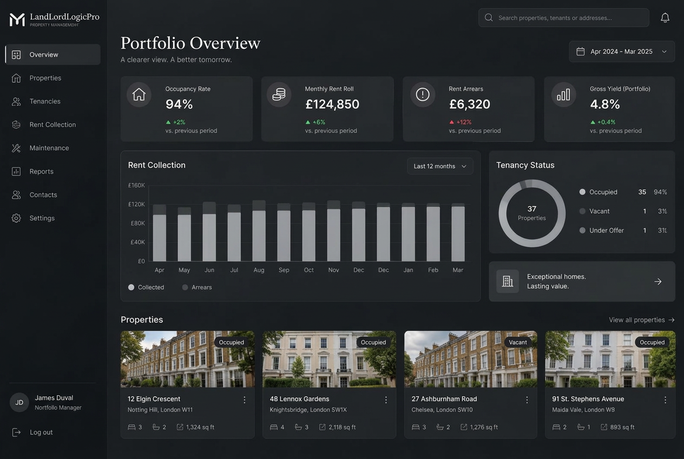Click the Rent Arrears alert icon
684x459 pixels.
coord(423,95)
